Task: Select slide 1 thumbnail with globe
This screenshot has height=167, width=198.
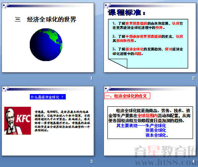Action: (x=48, y=38)
